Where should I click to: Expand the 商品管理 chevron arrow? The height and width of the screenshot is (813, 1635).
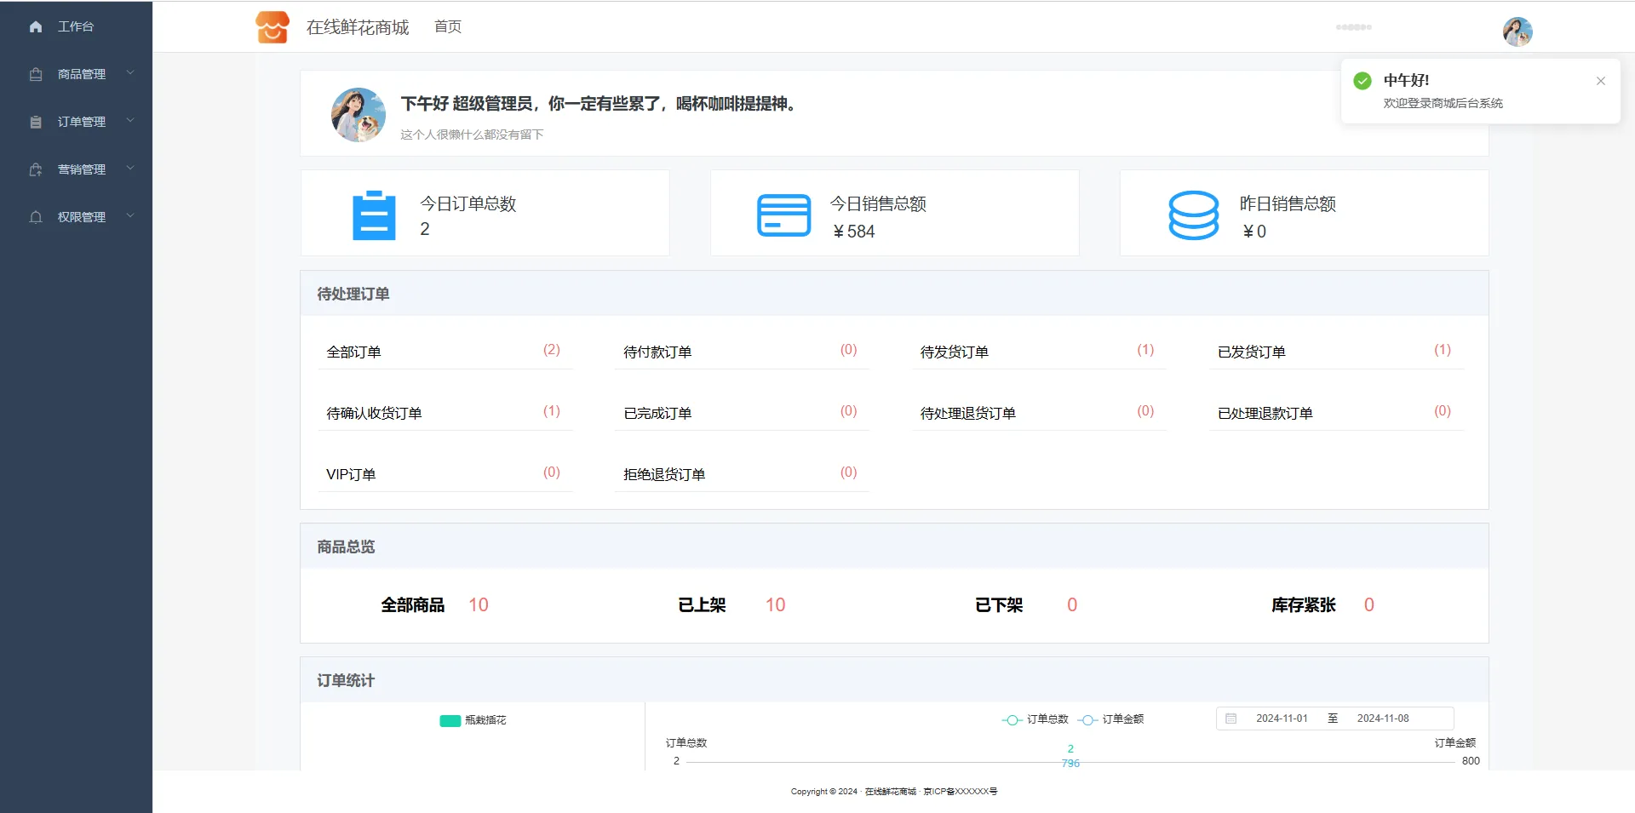point(130,73)
